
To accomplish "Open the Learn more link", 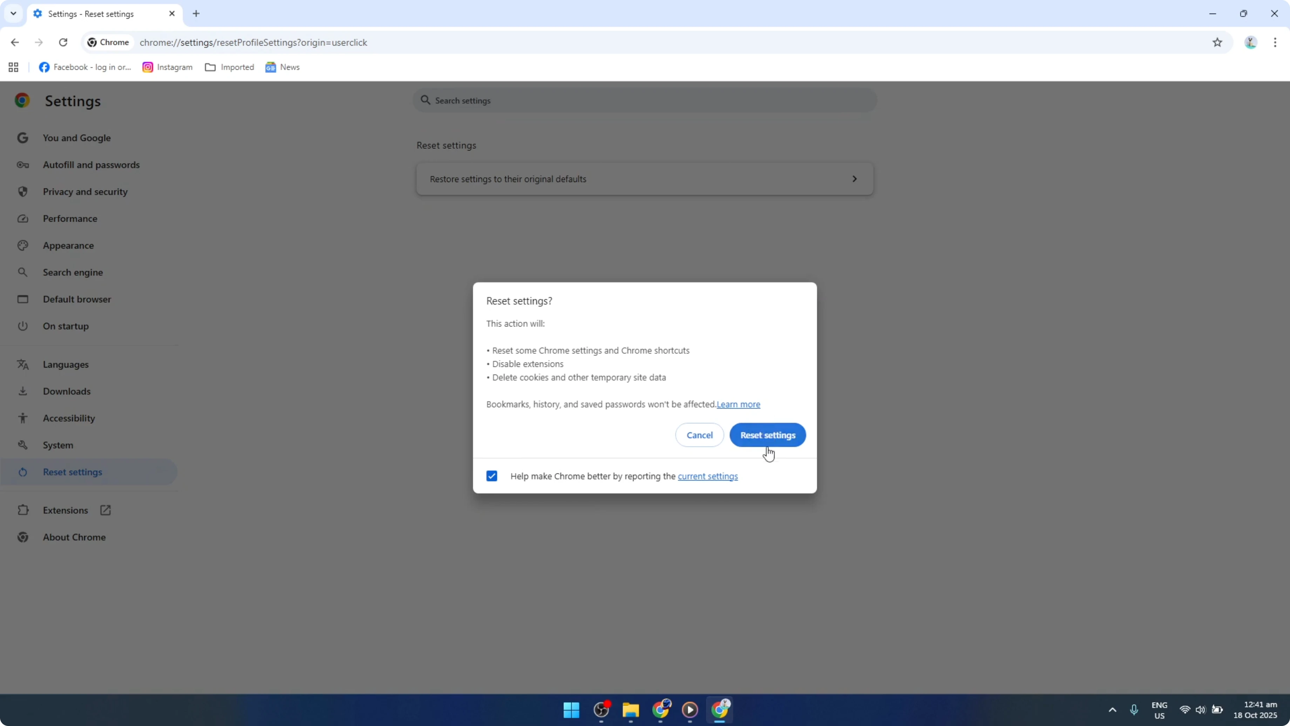I will click(x=739, y=404).
